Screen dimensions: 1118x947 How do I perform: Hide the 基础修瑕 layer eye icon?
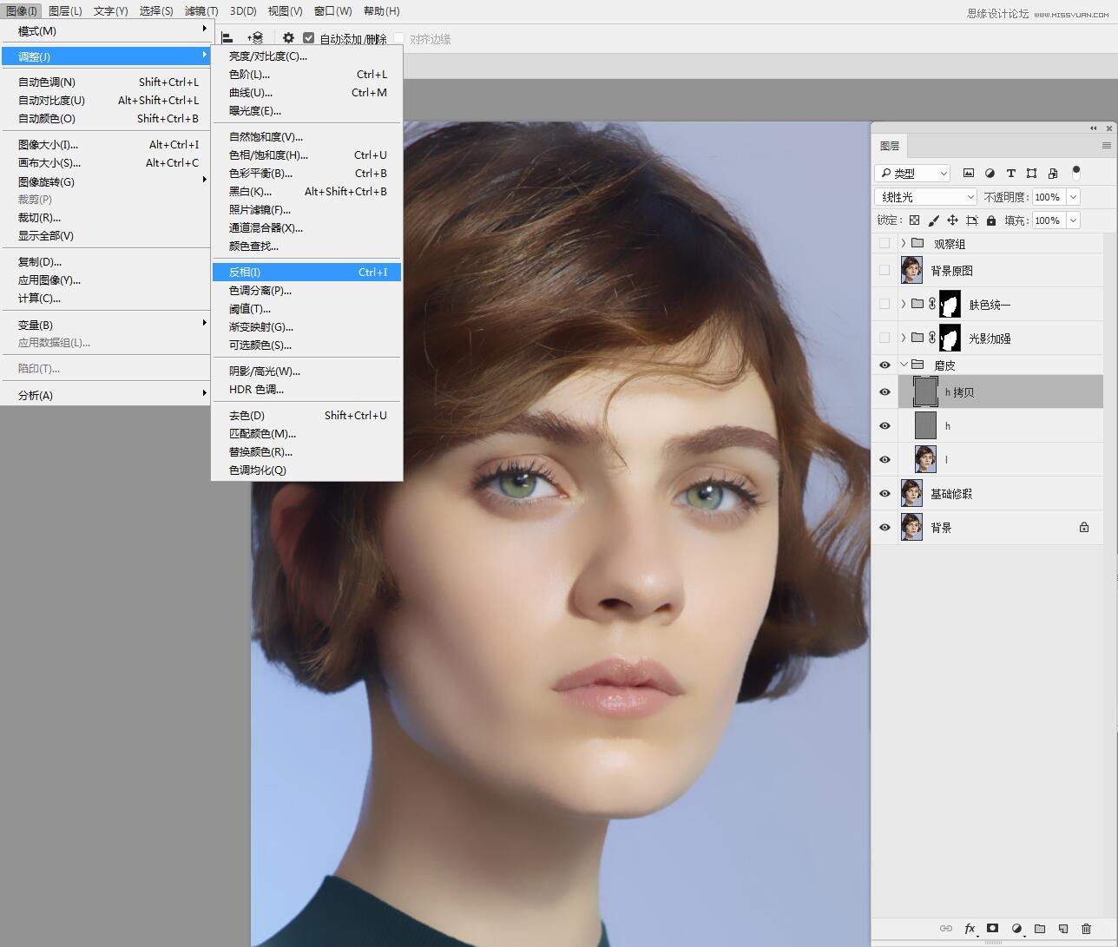(x=885, y=494)
